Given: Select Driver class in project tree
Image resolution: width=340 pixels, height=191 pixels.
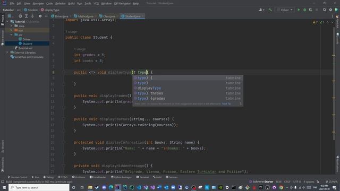Looking at the screenshot, I should (26, 39).
